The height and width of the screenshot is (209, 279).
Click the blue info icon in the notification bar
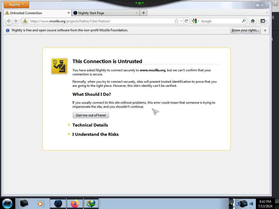(x=7, y=30)
